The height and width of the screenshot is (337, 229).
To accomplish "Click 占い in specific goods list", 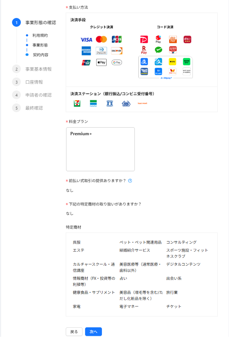I will (x=123, y=278).
